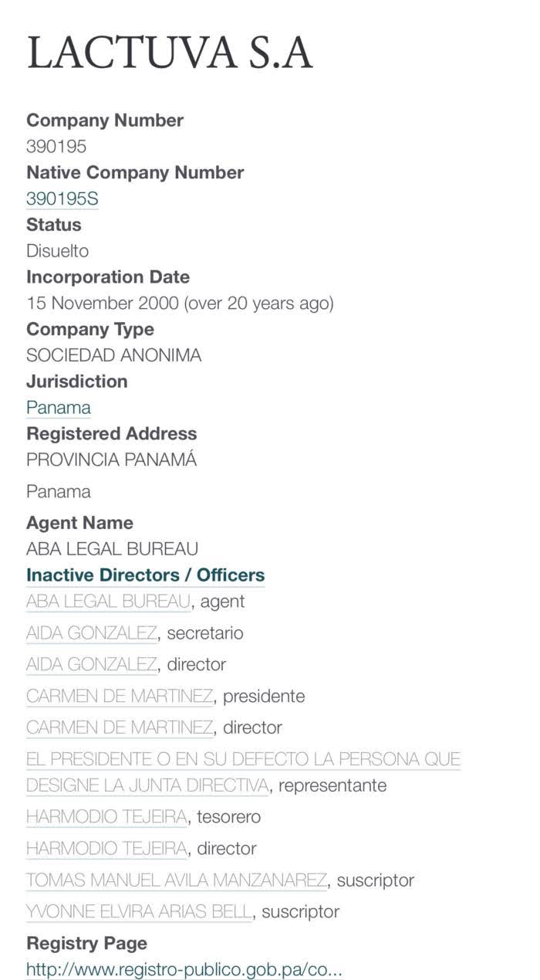Open HARMODIO TEJEIRA director link

pos(106,848)
